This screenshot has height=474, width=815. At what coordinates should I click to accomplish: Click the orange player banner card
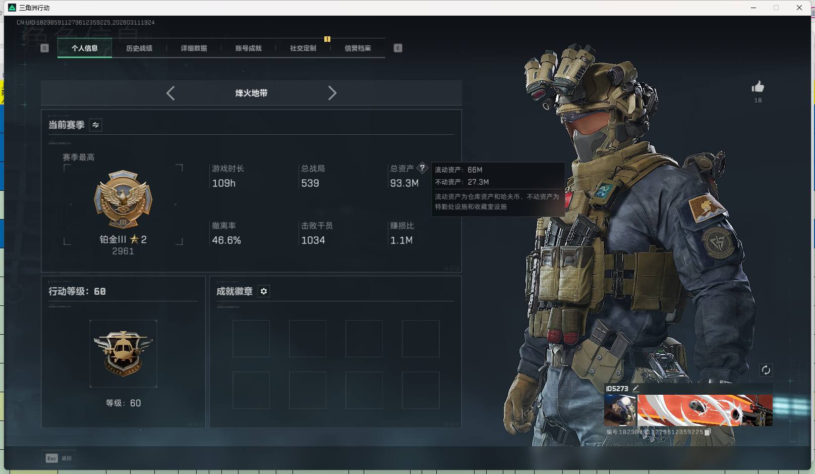click(705, 410)
